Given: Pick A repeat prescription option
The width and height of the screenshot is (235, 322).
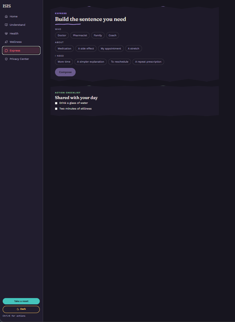Looking at the screenshot, I should click(148, 62).
